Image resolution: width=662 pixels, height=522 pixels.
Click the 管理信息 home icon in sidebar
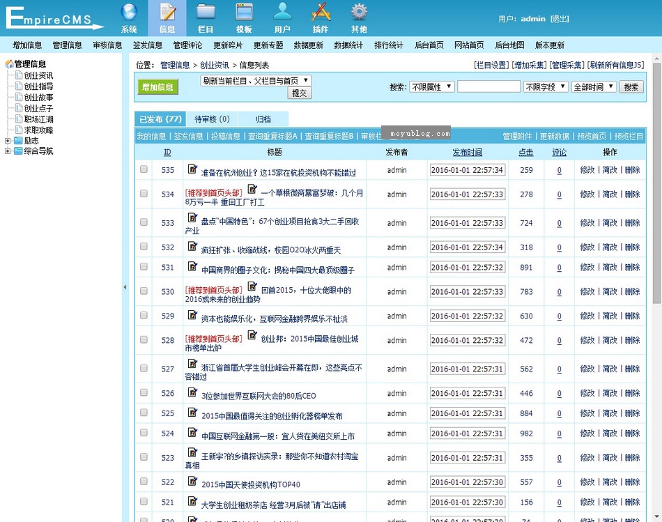(x=9, y=64)
